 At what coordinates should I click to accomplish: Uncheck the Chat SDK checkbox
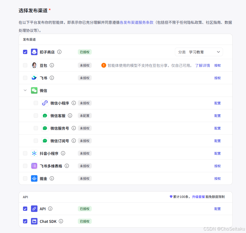click(x=25, y=221)
